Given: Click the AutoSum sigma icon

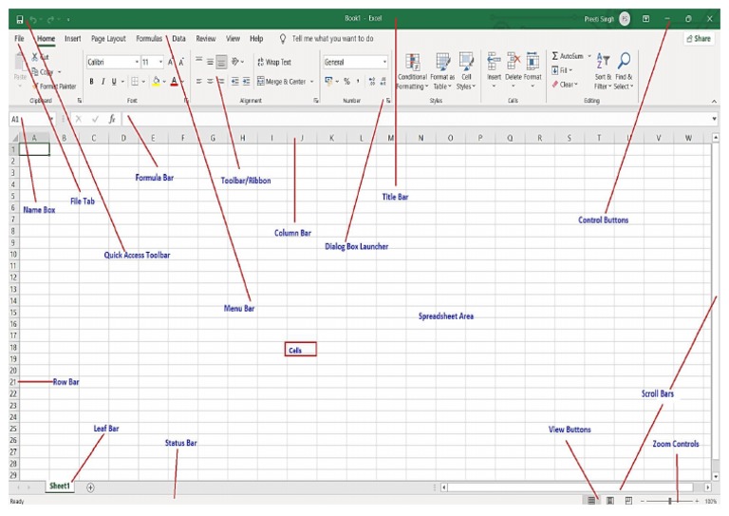Looking at the screenshot, I should pos(555,56).
